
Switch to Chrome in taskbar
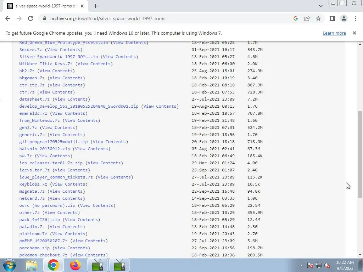(53, 265)
